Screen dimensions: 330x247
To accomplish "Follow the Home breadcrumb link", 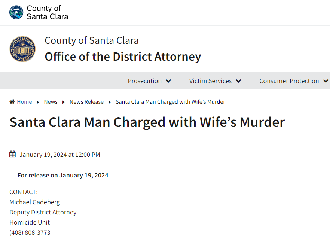I will click(x=24, y=102).
